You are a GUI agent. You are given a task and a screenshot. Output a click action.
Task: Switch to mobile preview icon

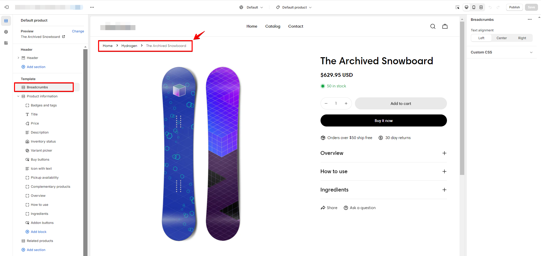(x=474, y=7)
